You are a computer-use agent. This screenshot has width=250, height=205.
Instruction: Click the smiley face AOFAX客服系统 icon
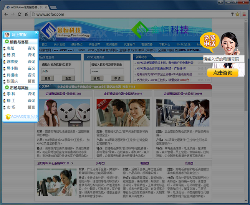click(x=8, y=117)
